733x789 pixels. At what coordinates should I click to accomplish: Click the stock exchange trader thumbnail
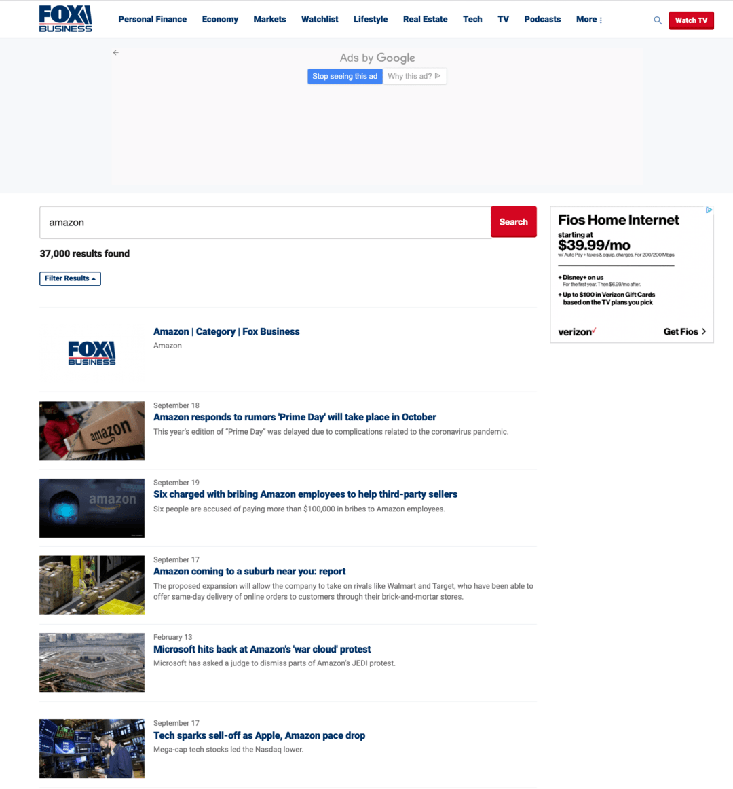(x=92, y=748)
